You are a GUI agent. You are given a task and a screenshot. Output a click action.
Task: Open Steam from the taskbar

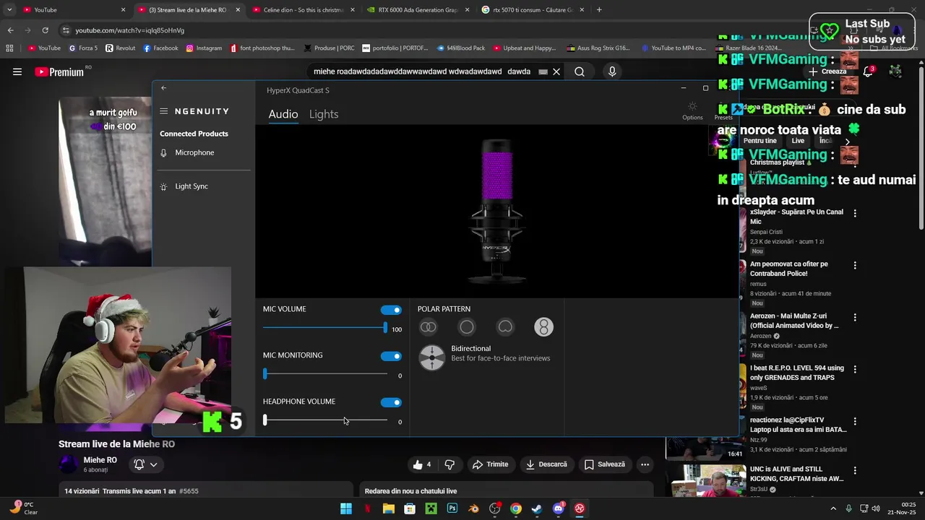[537, 508]
